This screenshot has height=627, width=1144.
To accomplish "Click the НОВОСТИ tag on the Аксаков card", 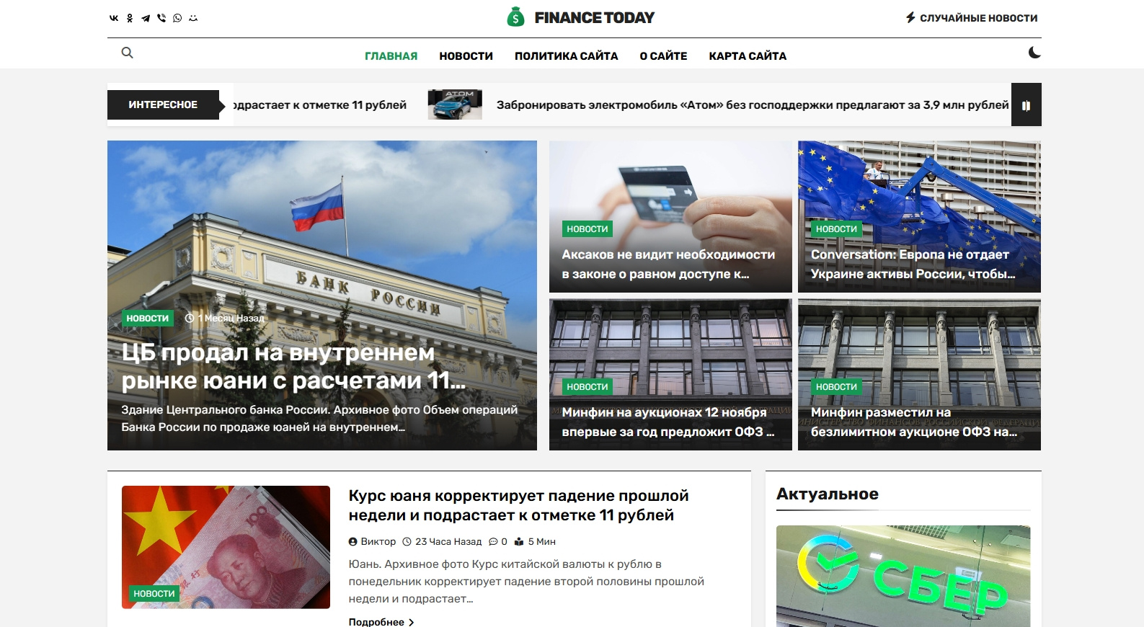I will click(587, 229).
